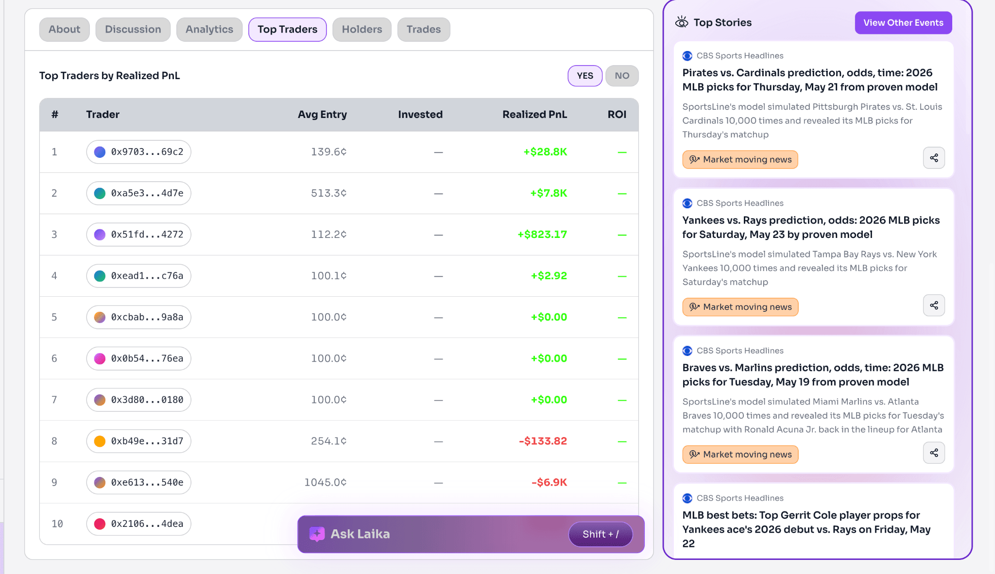Sort by ROI column header

617,115
